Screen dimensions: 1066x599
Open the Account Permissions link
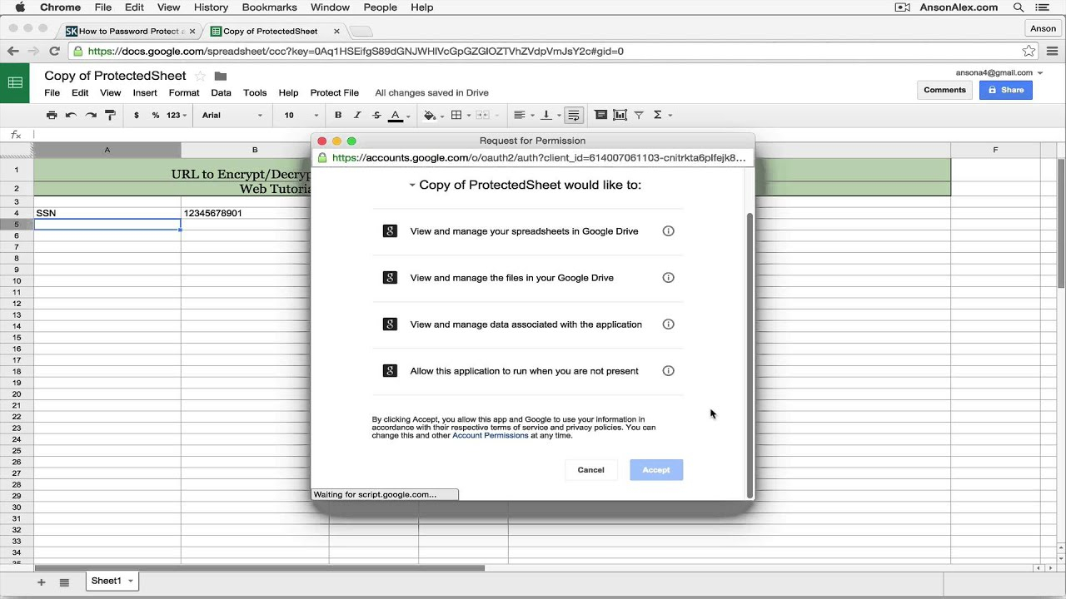[x=490, y=435]
